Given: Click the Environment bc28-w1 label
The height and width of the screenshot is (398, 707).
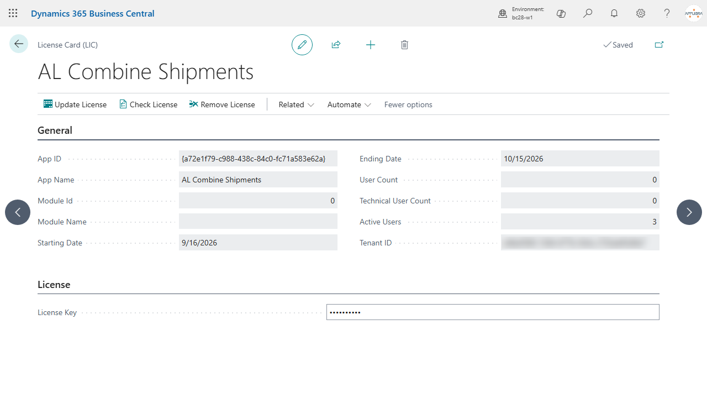Looking at the screenshot, I should 528,13.
